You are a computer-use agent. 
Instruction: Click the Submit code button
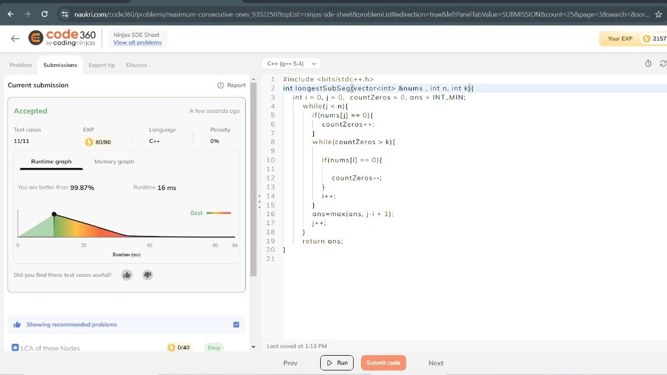tap(384, 363)
